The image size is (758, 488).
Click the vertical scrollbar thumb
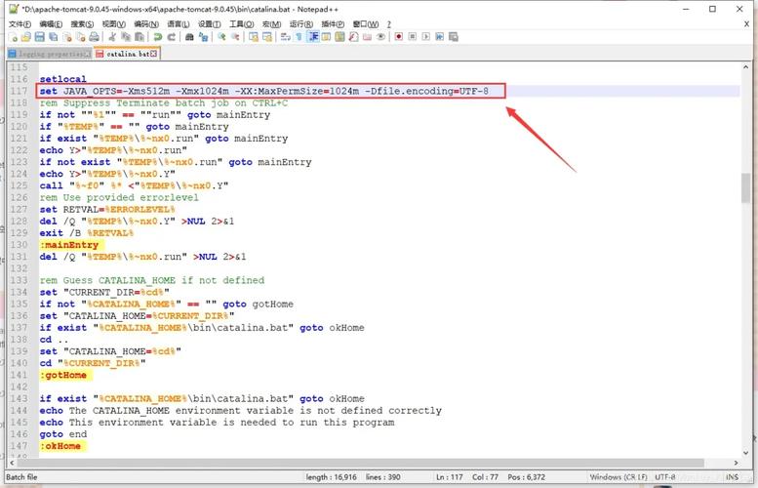pyautogui.click(x=745, y=188)
